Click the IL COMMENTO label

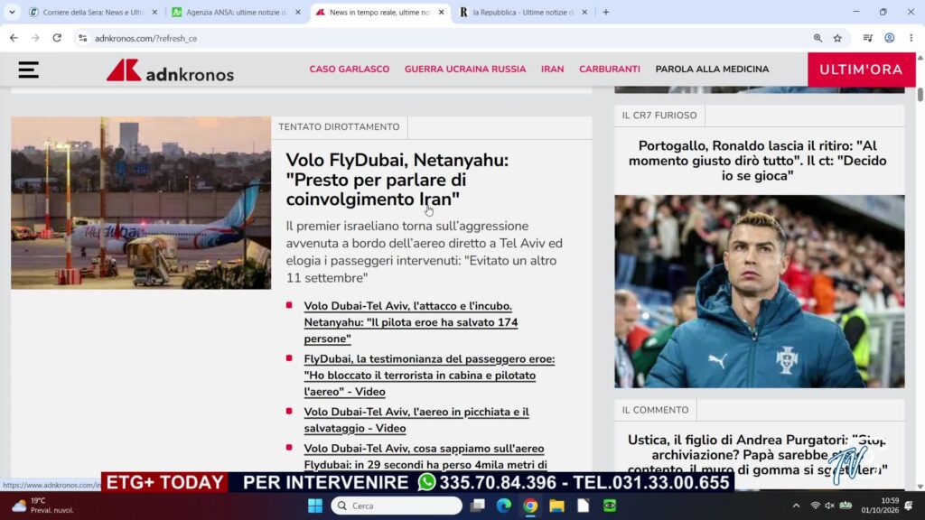(655, 410)
